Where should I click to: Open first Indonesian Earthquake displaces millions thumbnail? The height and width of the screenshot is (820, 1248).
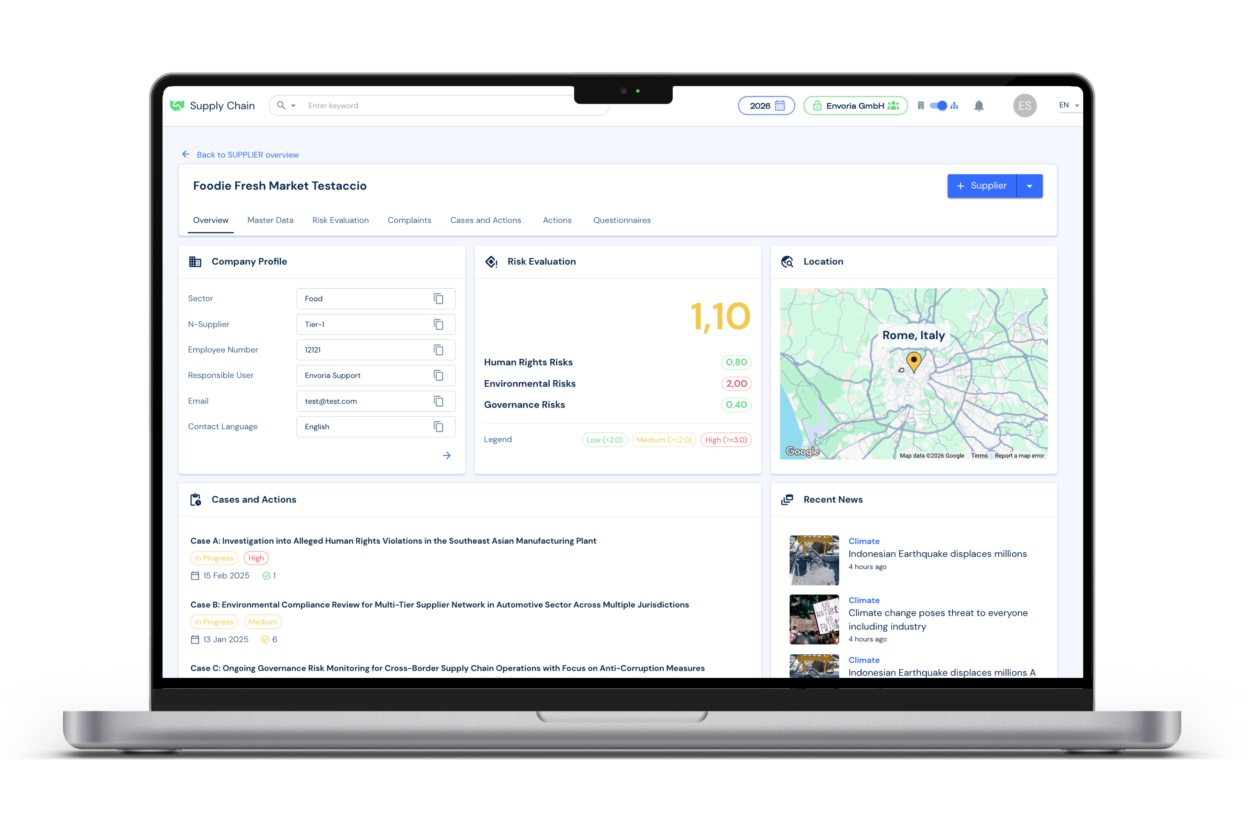click(814, 560)
